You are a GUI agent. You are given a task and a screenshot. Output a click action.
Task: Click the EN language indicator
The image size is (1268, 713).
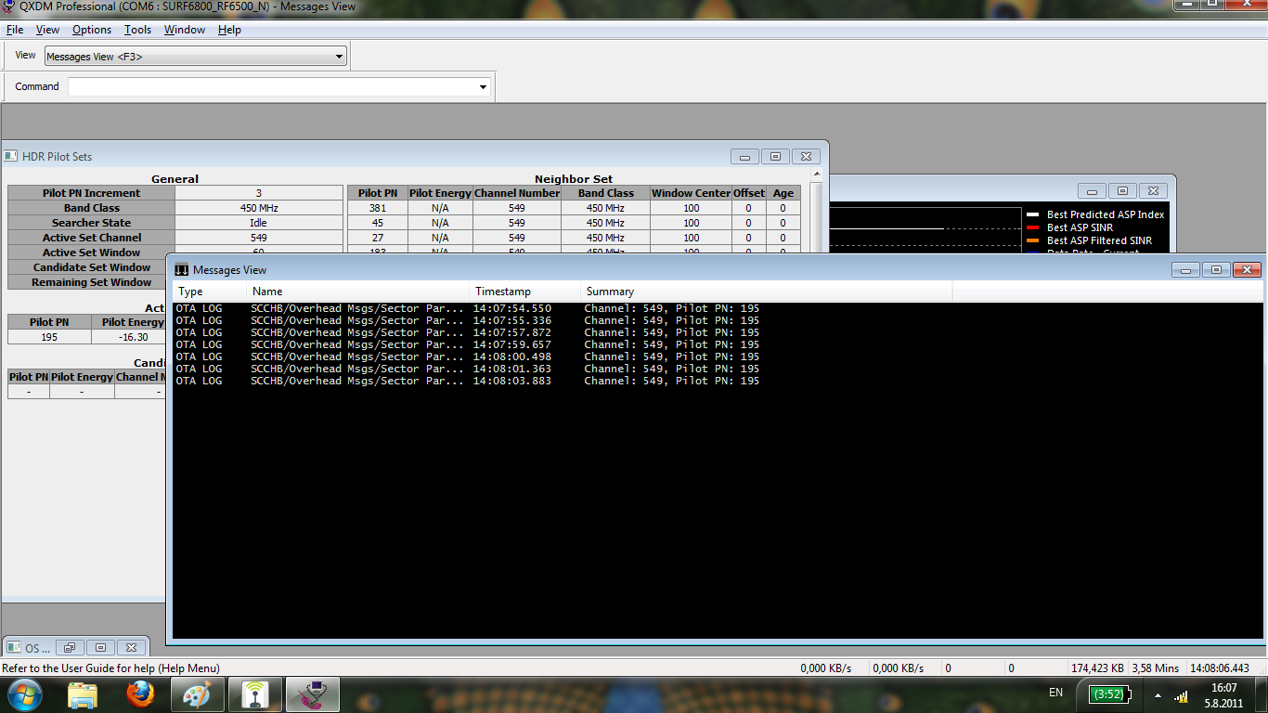click(x=1055, y=693)
